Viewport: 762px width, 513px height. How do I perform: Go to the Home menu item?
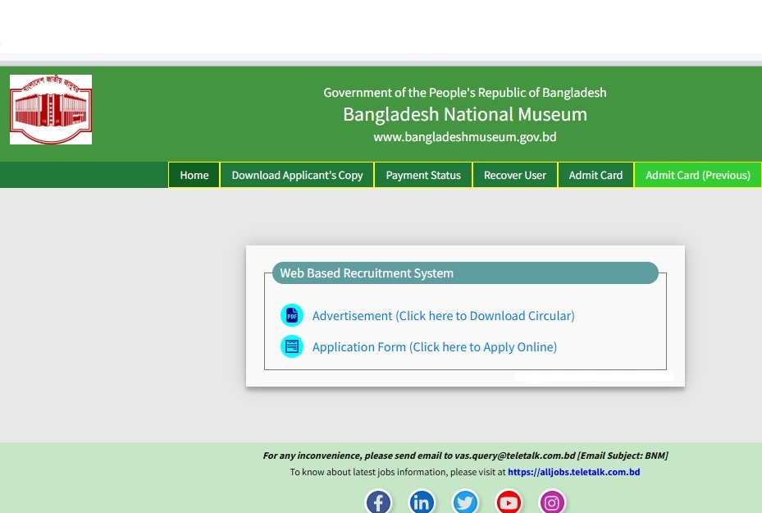194,175
